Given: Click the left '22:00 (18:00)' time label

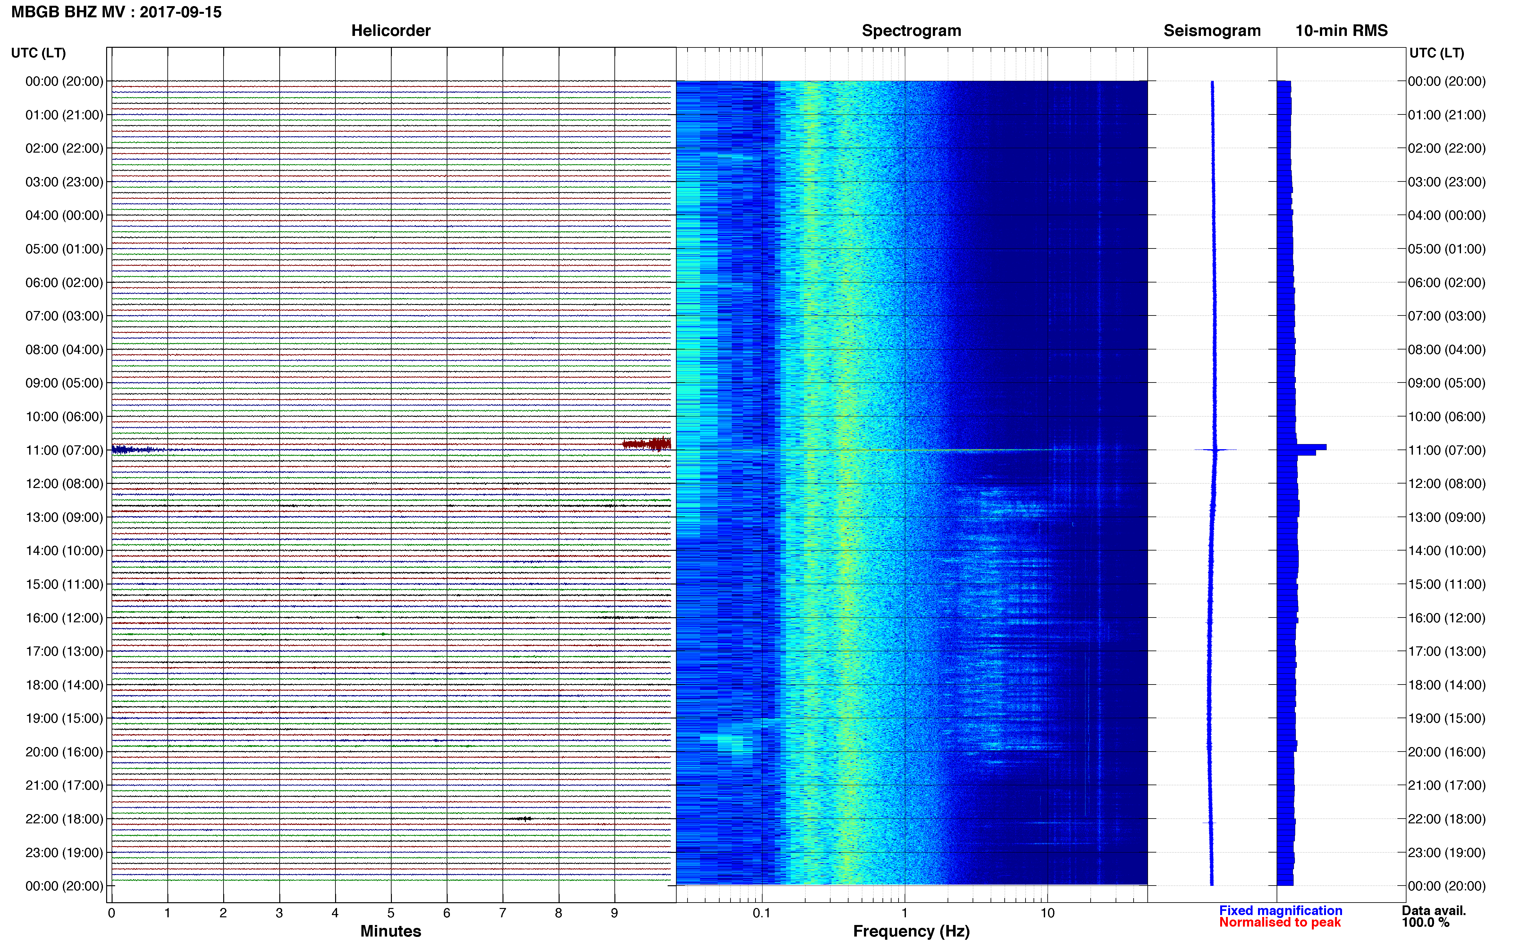Looking at the screenshot, I should (x=64, y=819).
